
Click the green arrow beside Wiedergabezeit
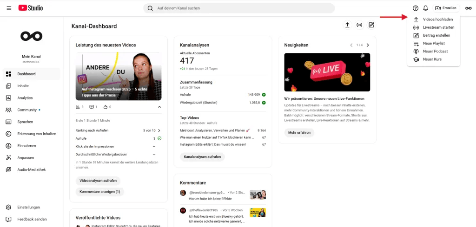264,103
